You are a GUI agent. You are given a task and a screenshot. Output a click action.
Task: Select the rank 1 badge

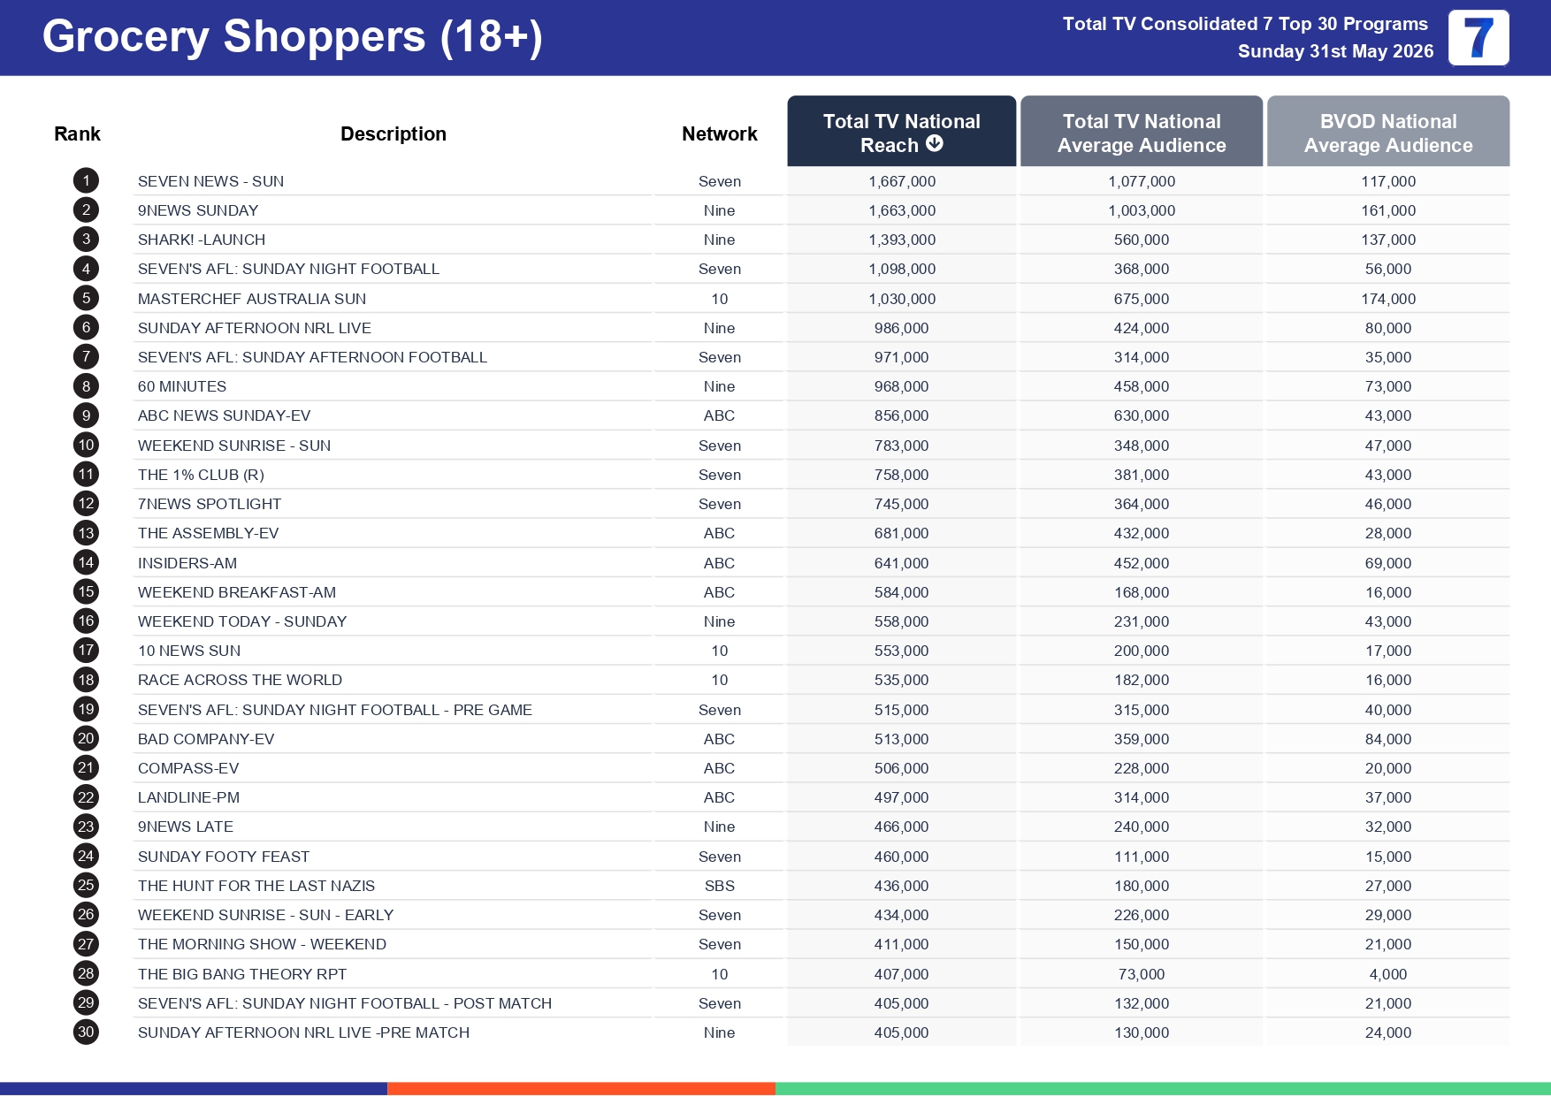(x=86, y=181)
